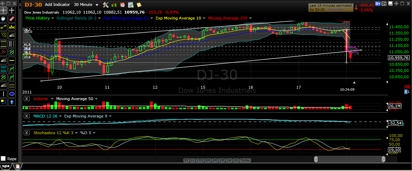Viewport: 412px width, 171px height.
Task: Save chart using floppy disk icon
Action: [390, 4]
